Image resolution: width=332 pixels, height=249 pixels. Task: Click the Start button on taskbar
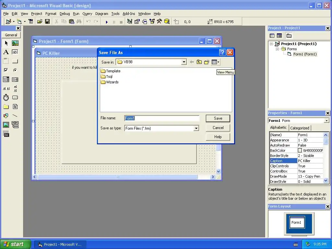(15, 244)
